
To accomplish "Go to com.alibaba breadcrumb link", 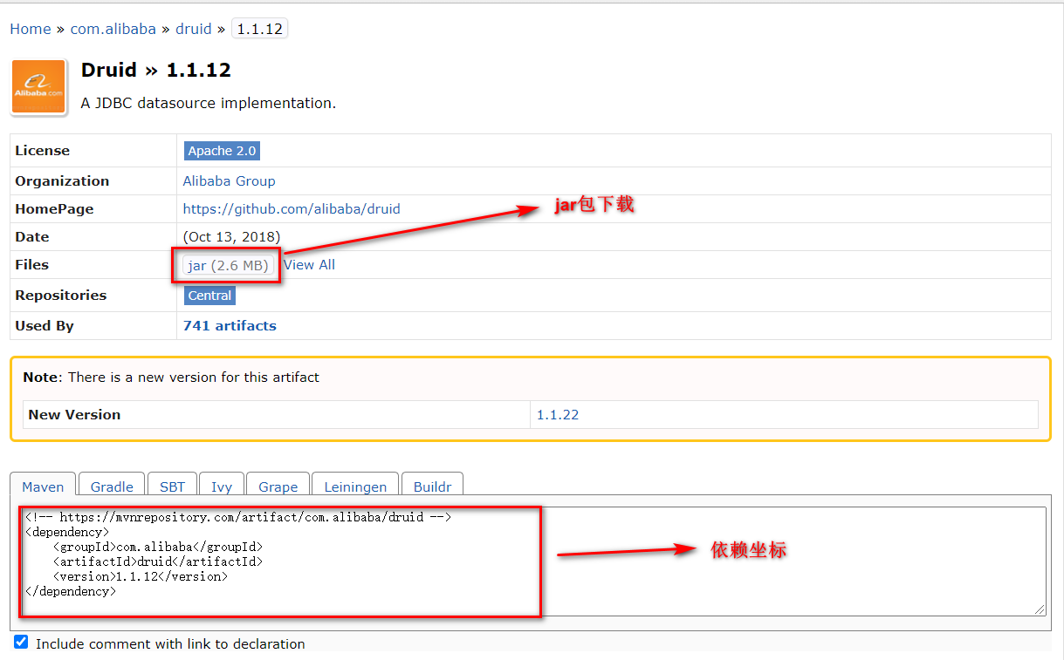I will coord(113,29).
